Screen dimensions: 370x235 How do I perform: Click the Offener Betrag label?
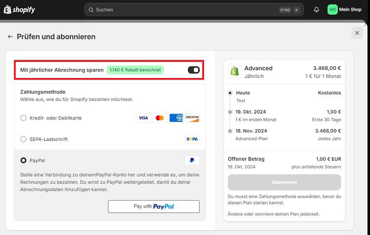246,159
